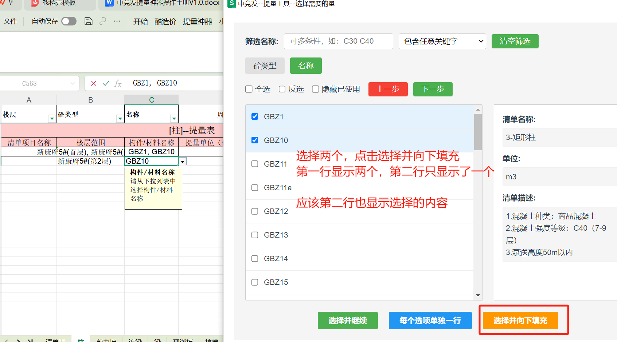Open the 提量神器 ribbon tab
The height and width of the screenshot is (342, 617).
tap(197, 21)
